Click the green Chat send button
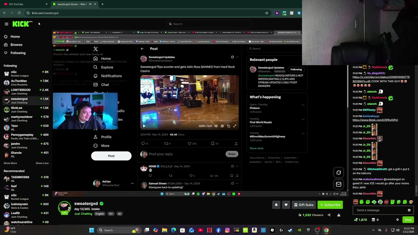The width and height of the screenshot is (418, 235). click(408, 220)
